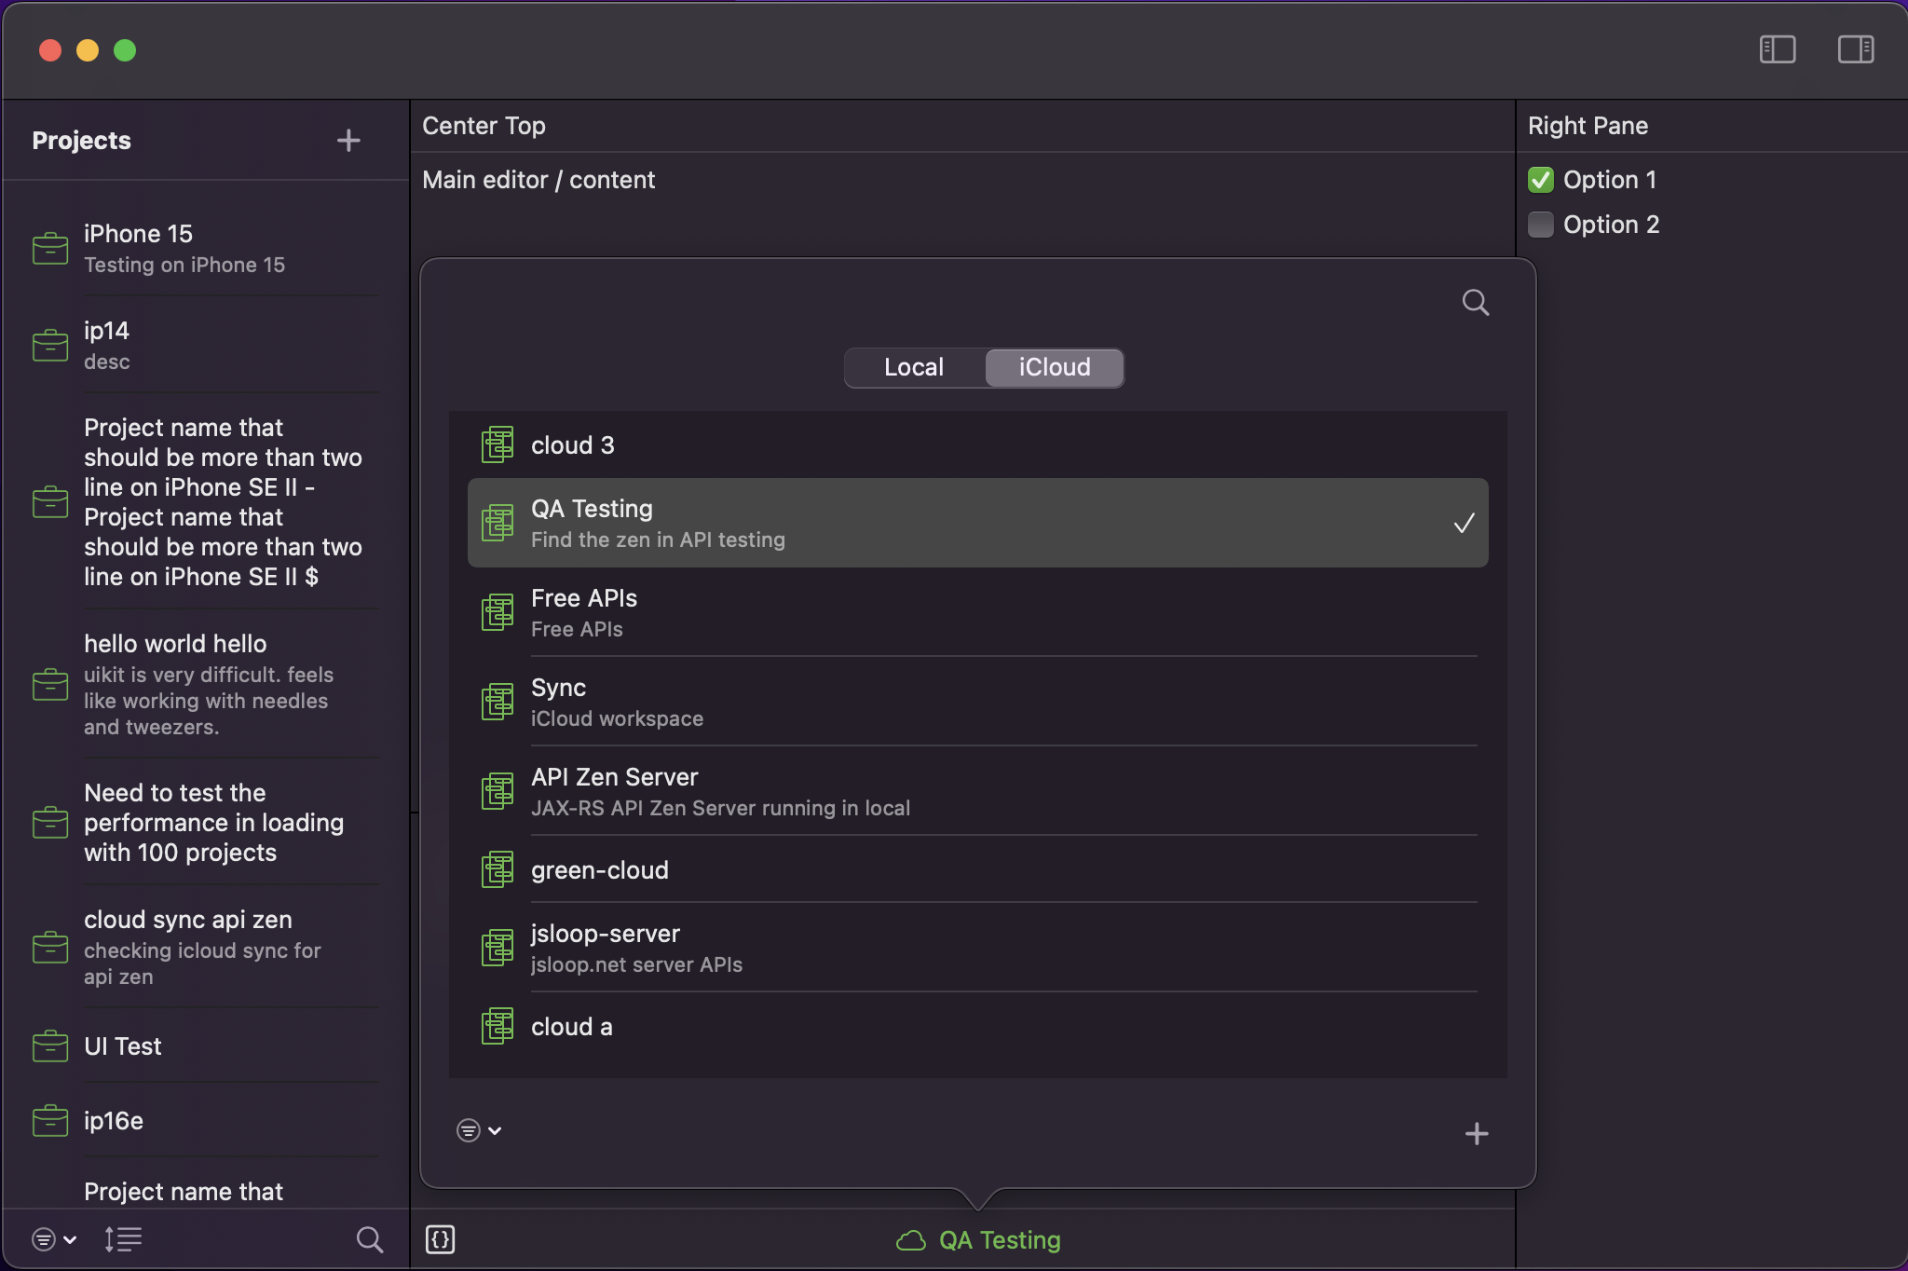
Task: Switch to the Local workspace tab
Action: [x=912, y=367]
